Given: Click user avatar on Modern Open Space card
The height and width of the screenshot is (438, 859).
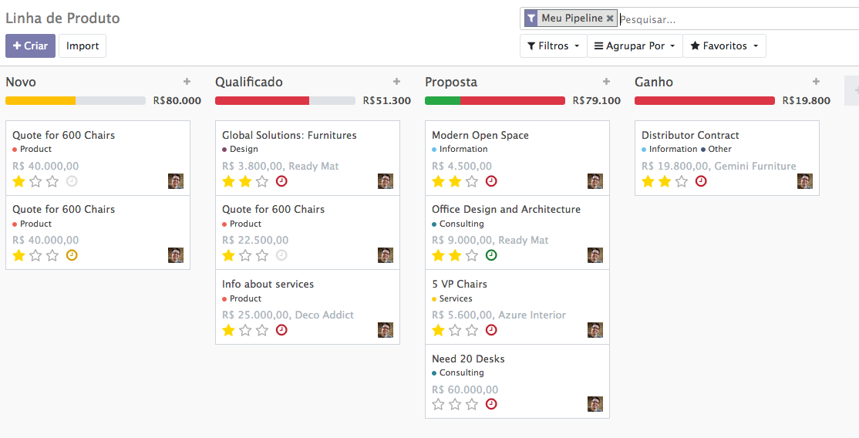Looking at the screenshot, I should (595, 181).
